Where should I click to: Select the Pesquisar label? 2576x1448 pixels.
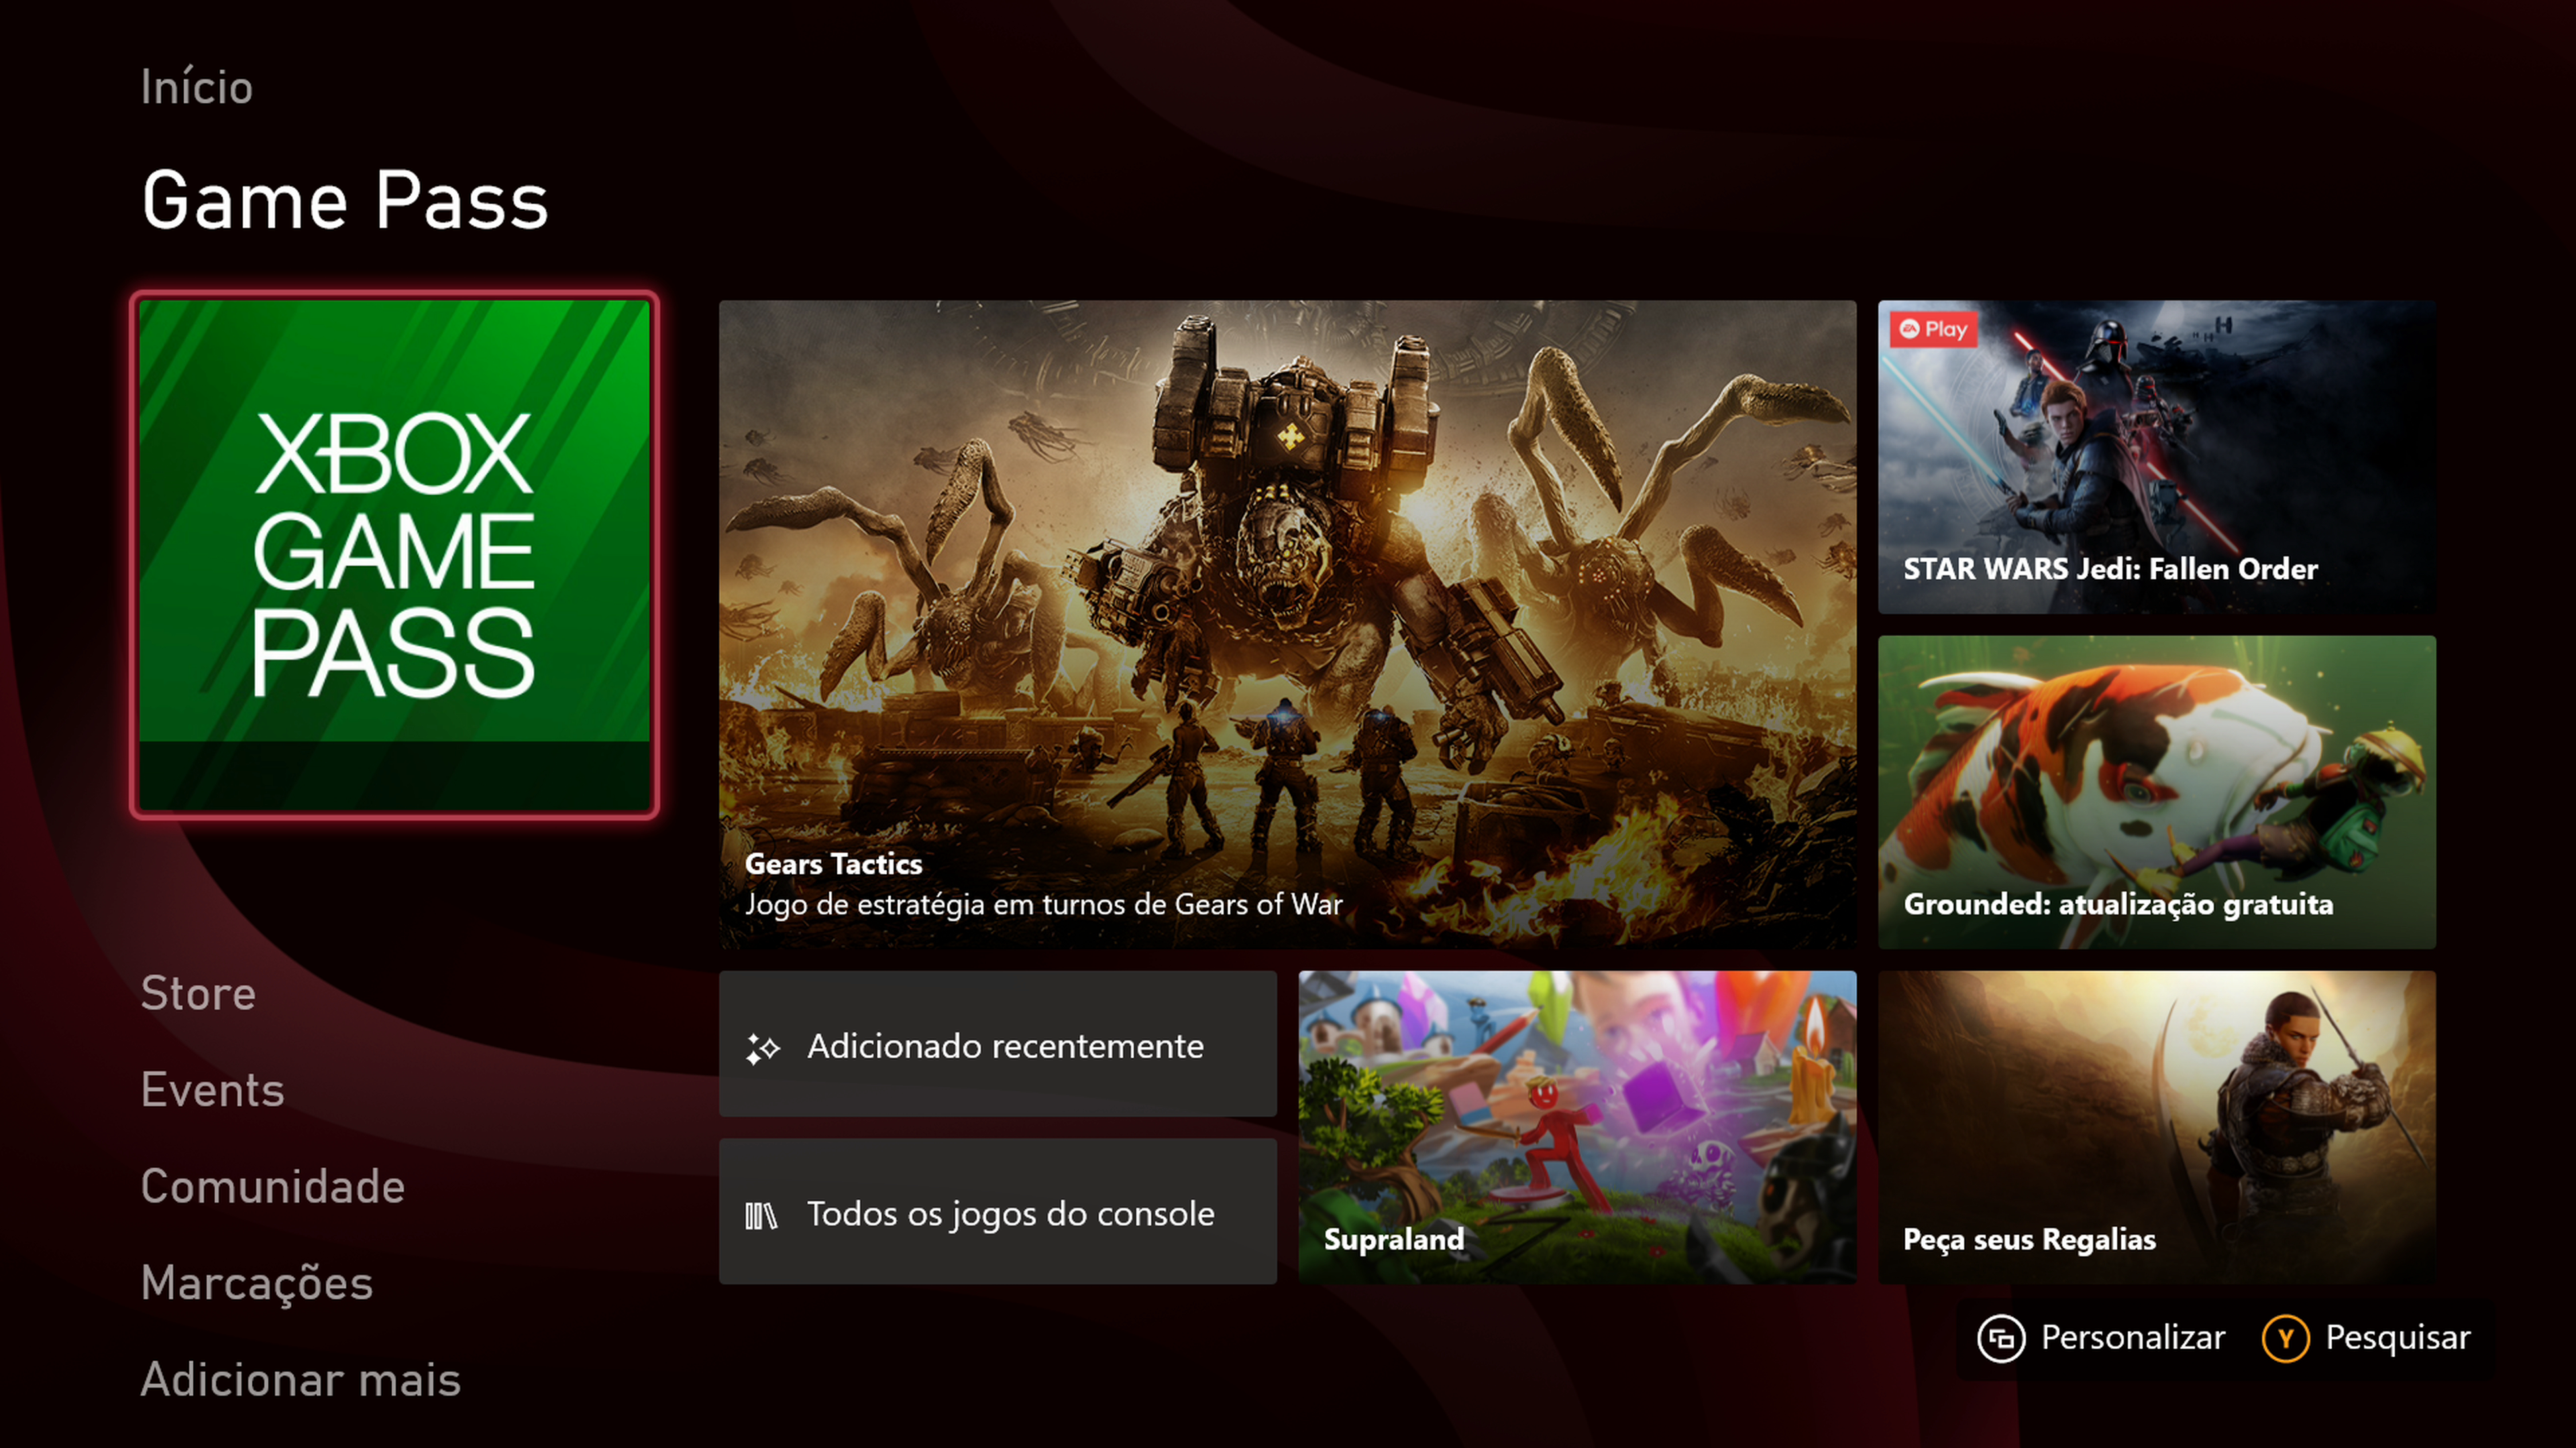pos(2397,1337)
